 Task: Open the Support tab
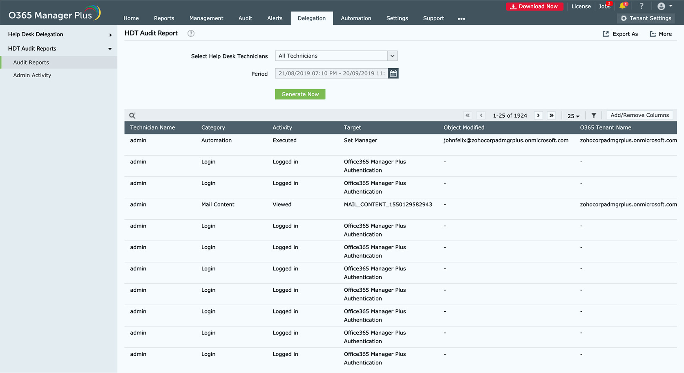click(x=434, y=18)
